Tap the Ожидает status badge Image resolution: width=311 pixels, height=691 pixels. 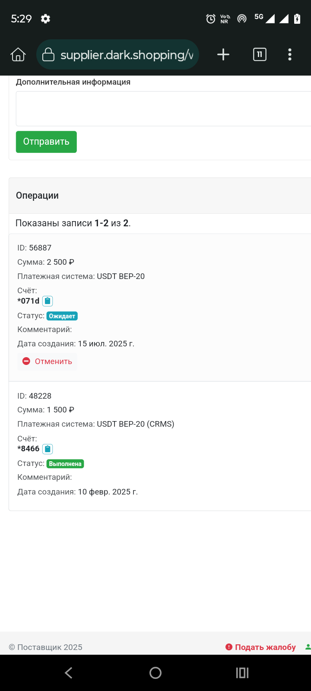[x=62, y=316]
